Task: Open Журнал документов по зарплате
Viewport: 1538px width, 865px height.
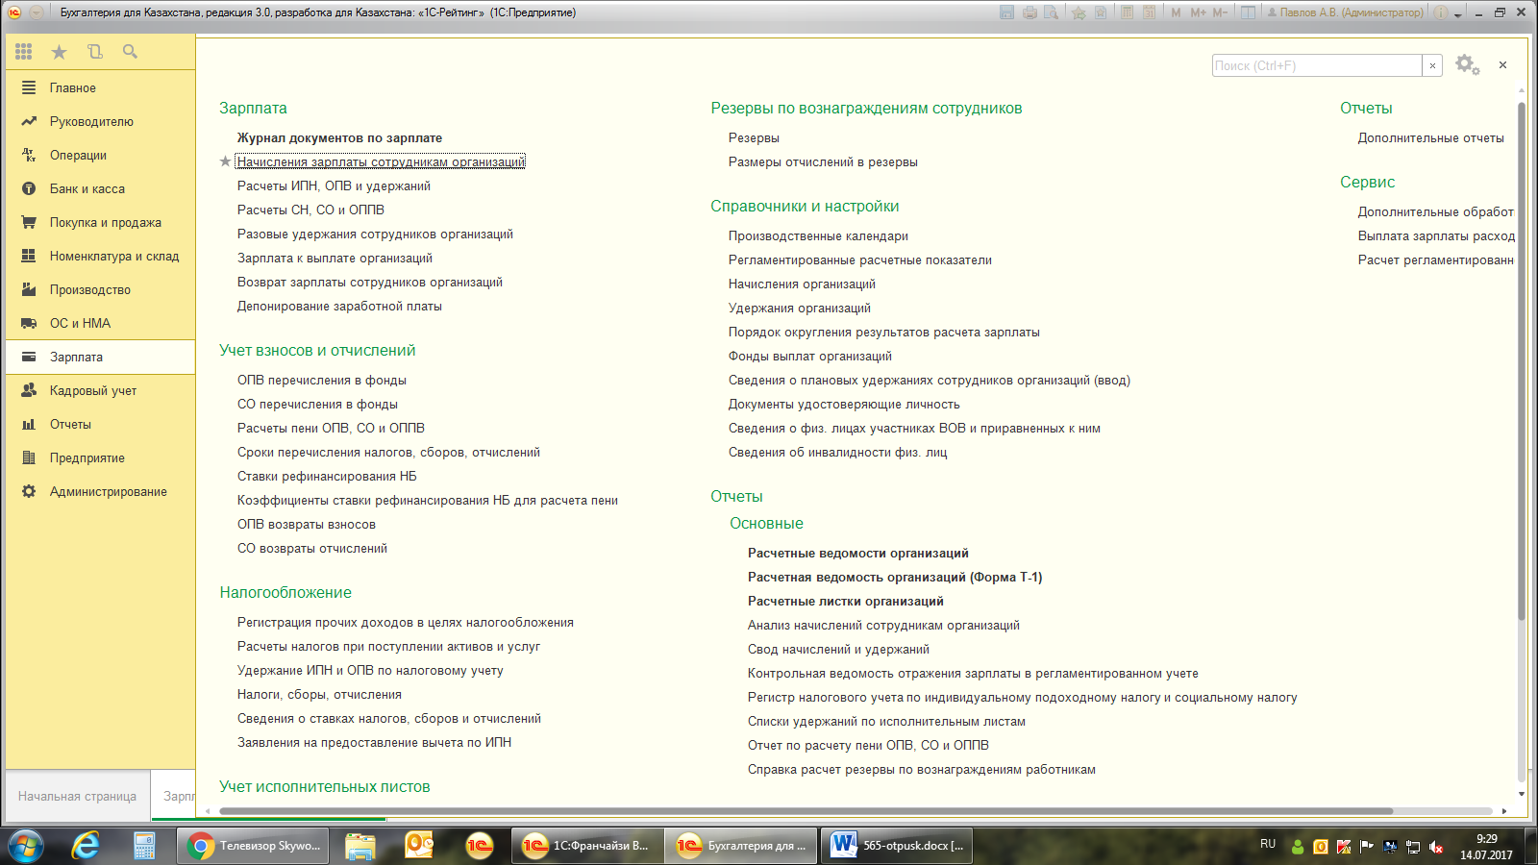Action: (x=339, y=137)
